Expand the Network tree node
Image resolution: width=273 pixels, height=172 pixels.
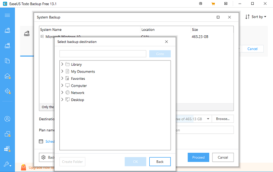pos(62,93)
